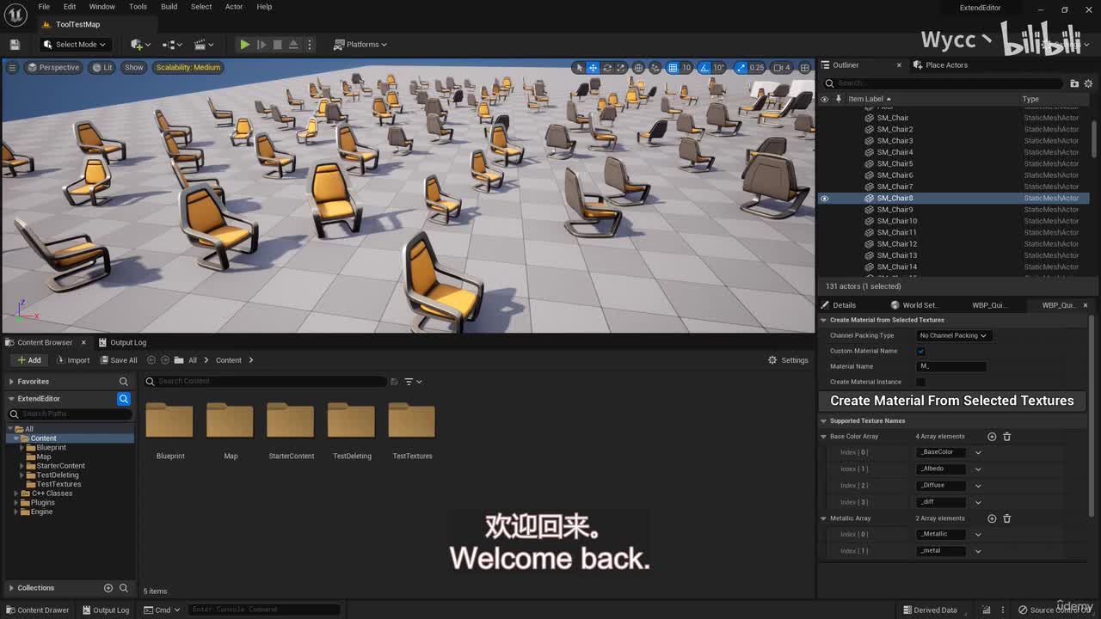Click the Add button in Content Browser

click(x=28, y=360)
